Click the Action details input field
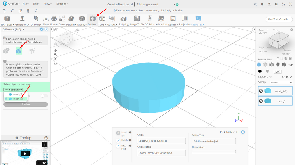This screenshot has height=165, width=295. 161,153
